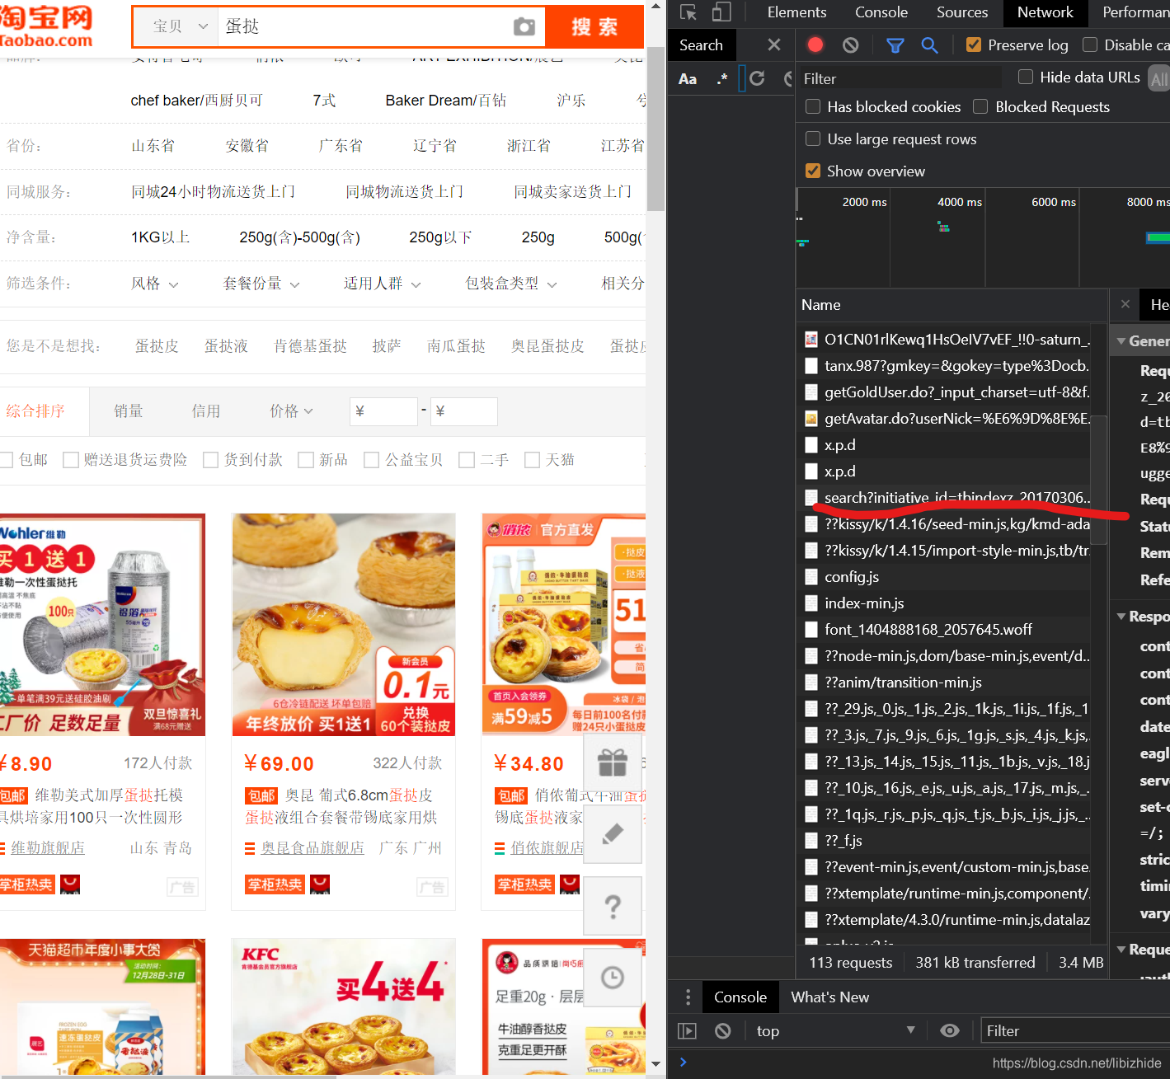This screenshot has height=1079, width=1170.
Task: Collapse the Response headers section
Action: pyautogui.click(x=1121, y=617)
